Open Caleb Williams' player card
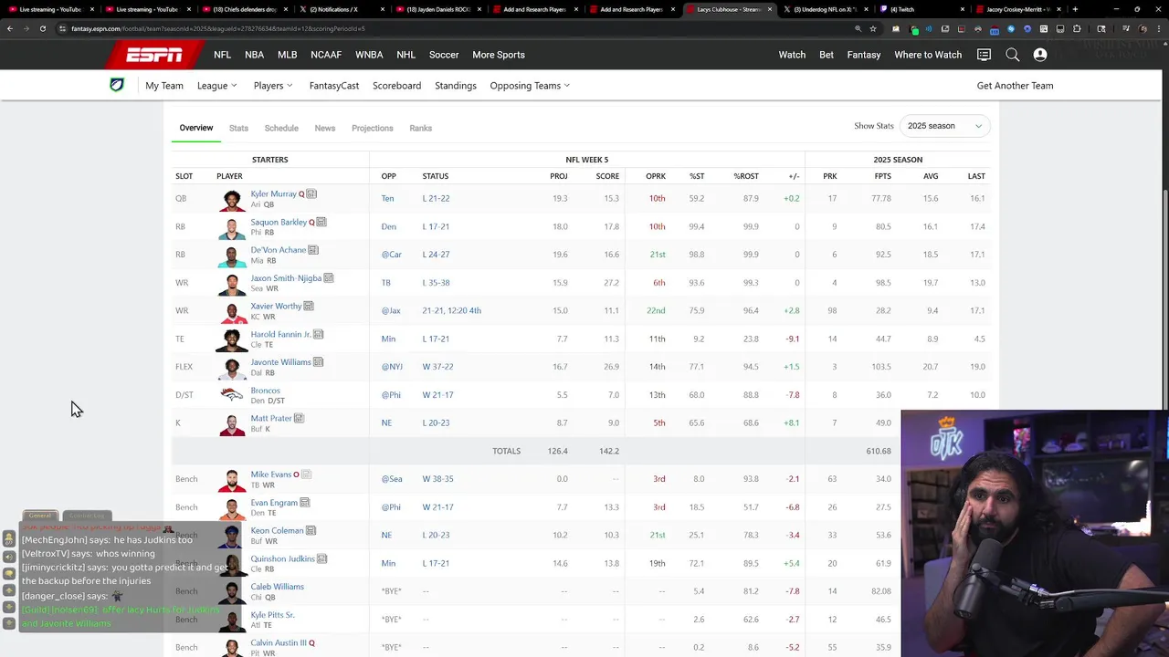Image resolution: width=1169 pixels, height=657 pixels. [278, 587]
